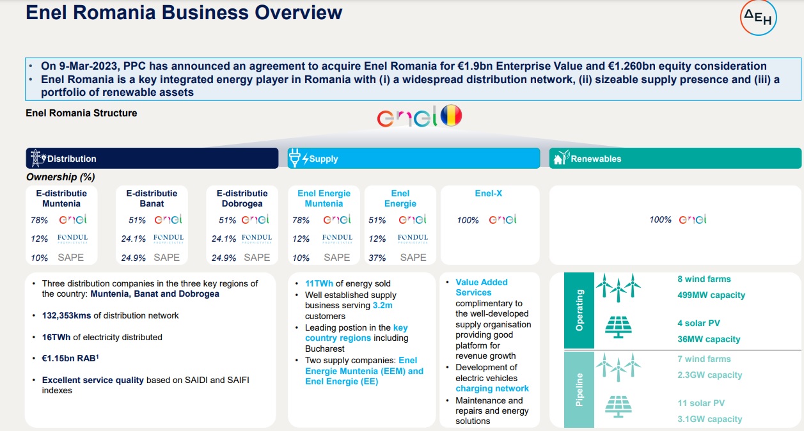Click Enel logo in E-distributie Banat card

pyautogui.click(x=168, y=219)
